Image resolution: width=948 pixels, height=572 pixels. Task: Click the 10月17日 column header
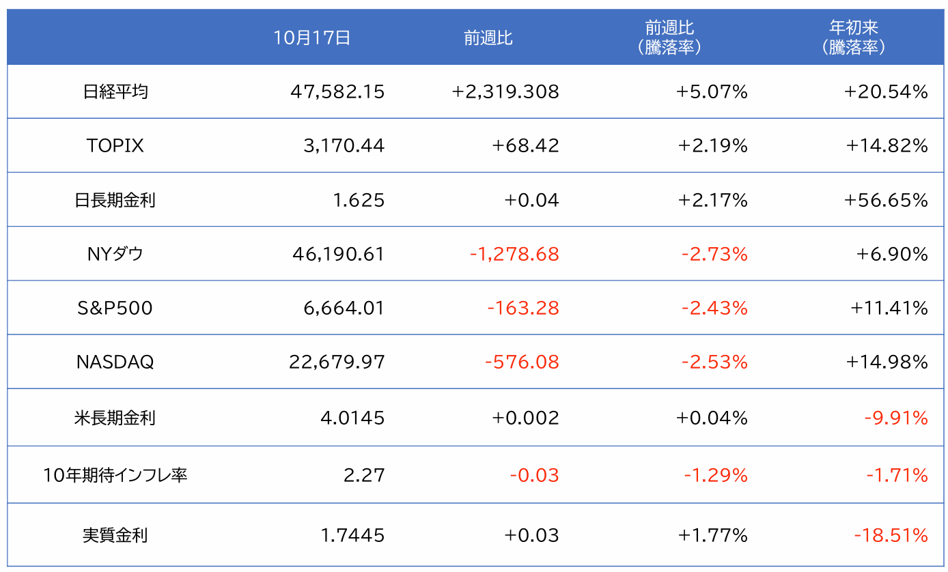coord(311,38)
